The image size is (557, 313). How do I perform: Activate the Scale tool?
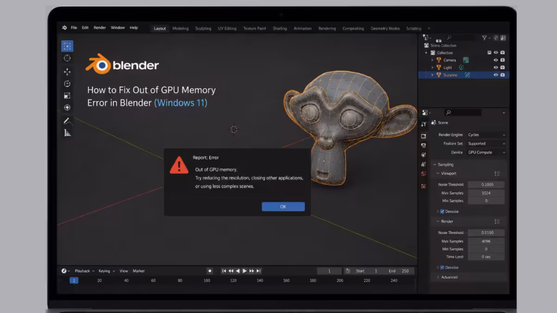pyautogui.click(x=67, y=96)
